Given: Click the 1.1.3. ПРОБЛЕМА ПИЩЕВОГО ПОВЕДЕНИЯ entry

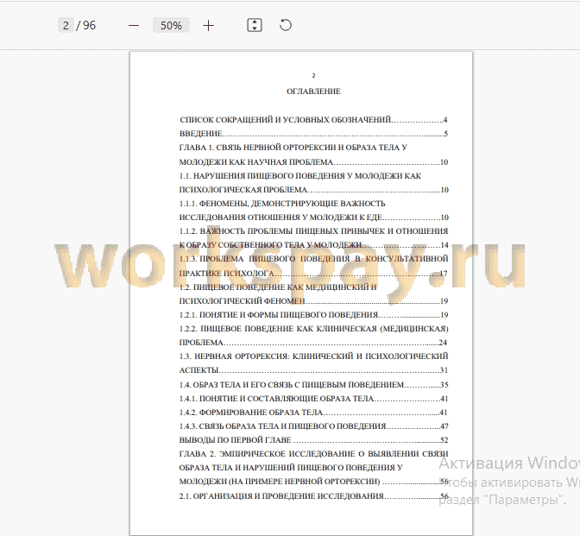Looking at the screenshot, I should coord(313,266).
